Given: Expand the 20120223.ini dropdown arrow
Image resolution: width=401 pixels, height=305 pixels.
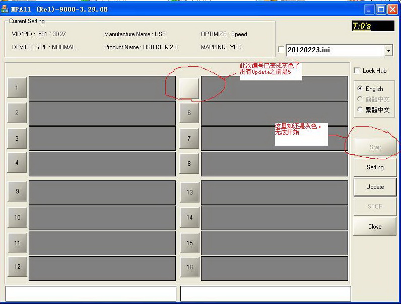Looking at the screenshot, I should click(x=388, y=50).
